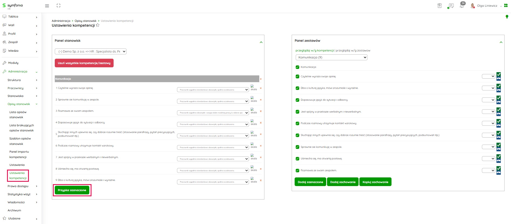Open Pracownicy in the sidebar
This screenshot has width=511, height=224.
coord(16,88)
